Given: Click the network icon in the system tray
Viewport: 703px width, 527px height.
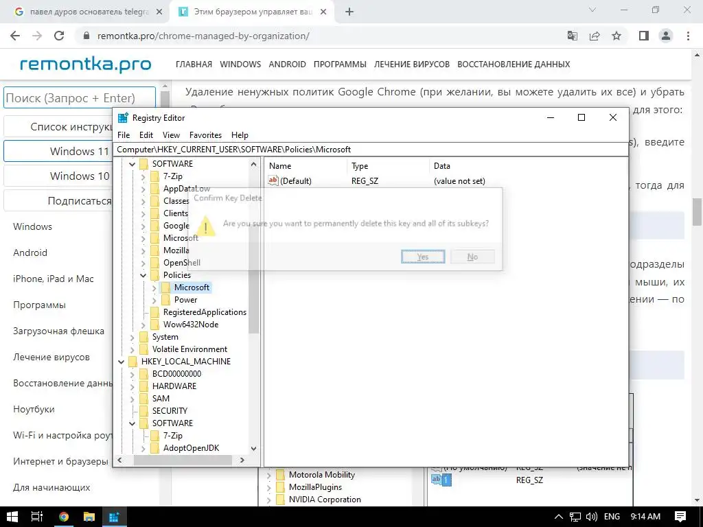Looking at the screenshot, I should coord(575,517).
